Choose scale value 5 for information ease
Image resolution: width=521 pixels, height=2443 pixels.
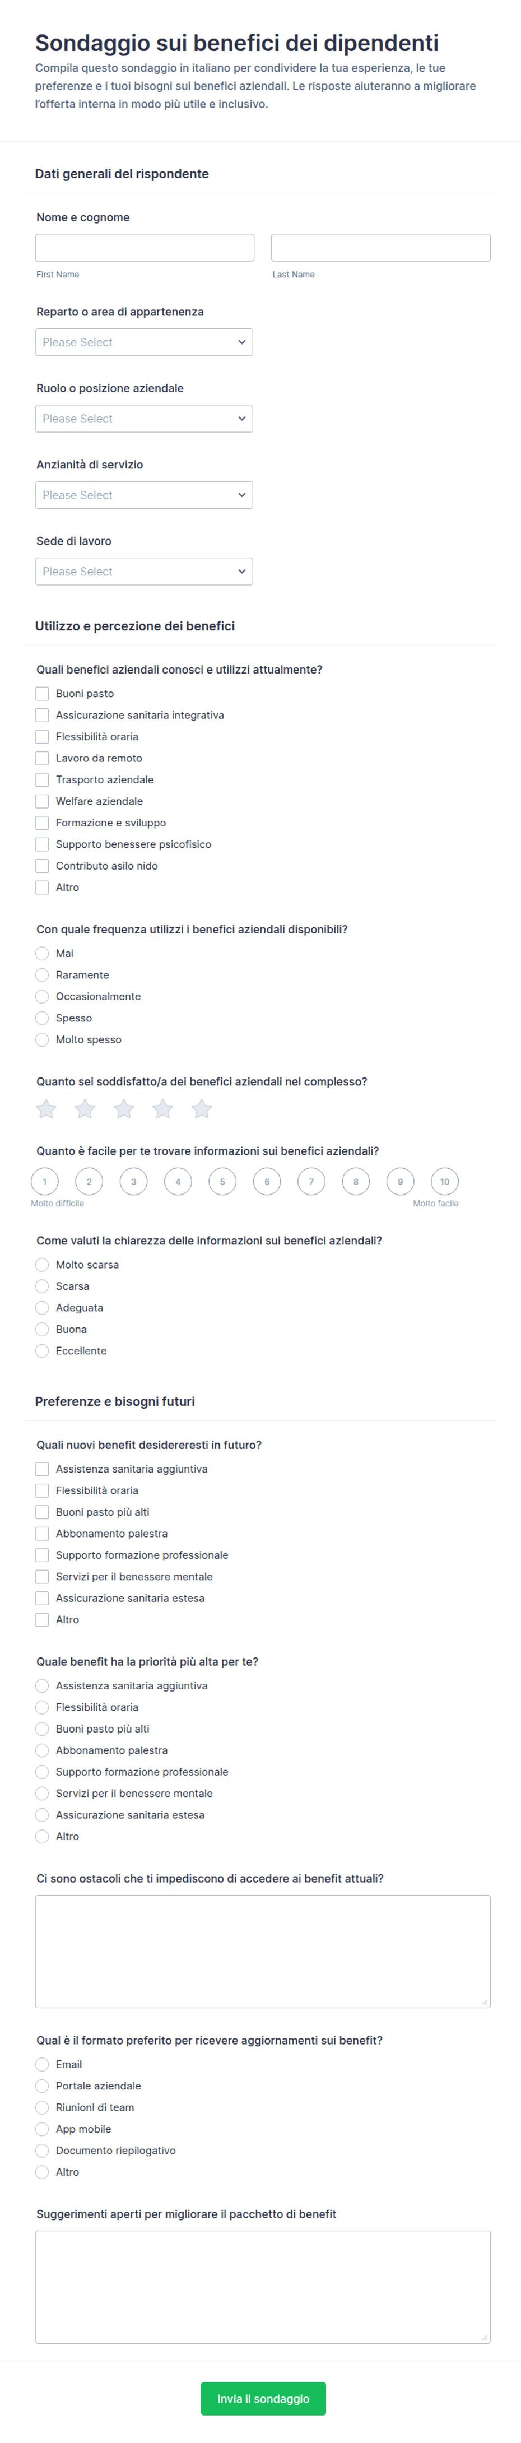point(222,1182)
